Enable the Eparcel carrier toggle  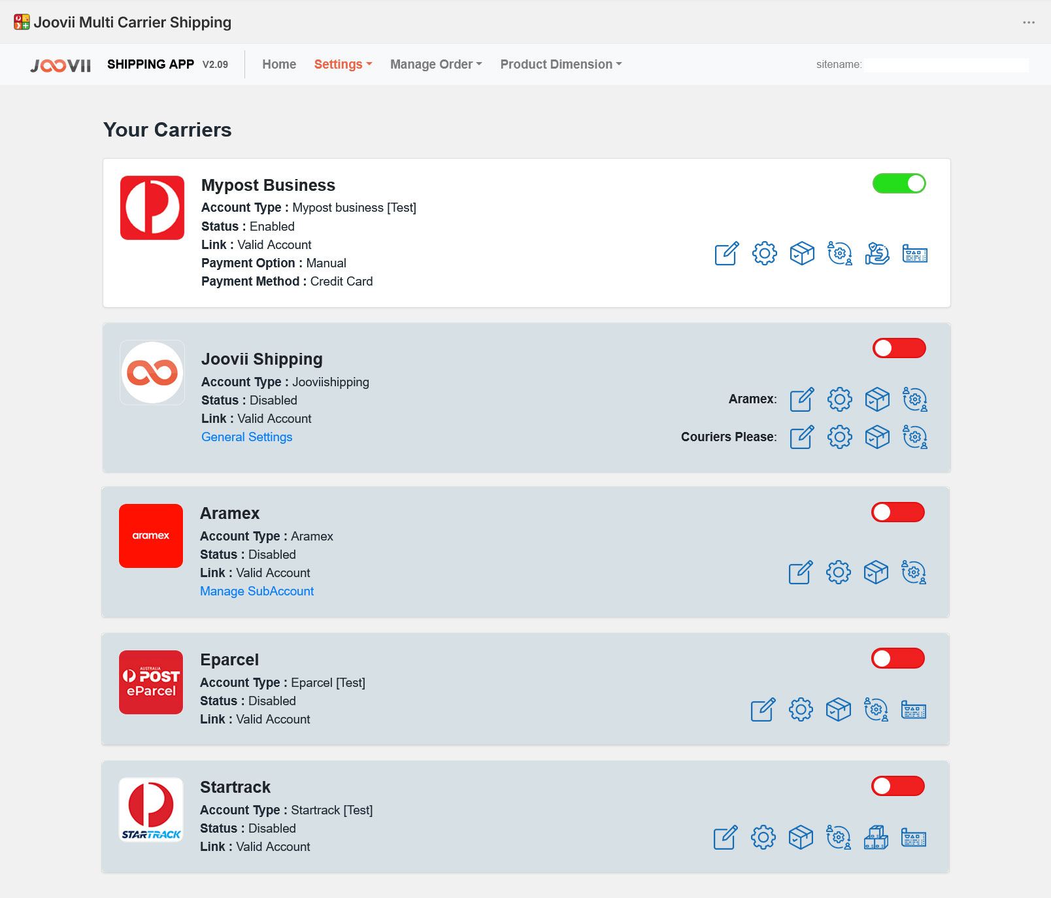point(898,658)
